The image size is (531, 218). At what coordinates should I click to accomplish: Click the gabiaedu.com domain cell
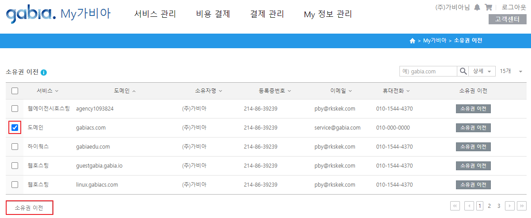pyautogui.click(x=93, y=146)
